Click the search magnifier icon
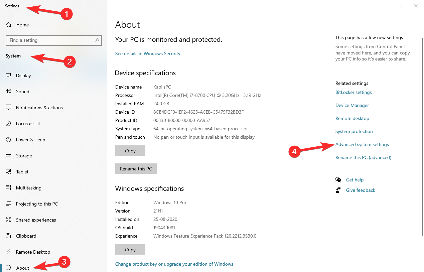The width and height of the screenshot is (424, 272). [97, 40]
